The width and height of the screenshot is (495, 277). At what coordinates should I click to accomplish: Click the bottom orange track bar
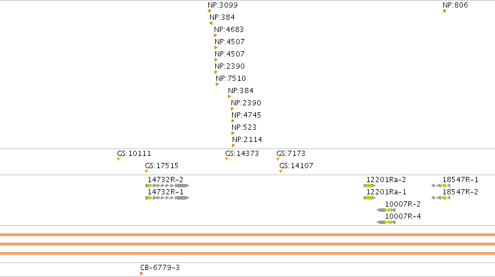point(248,253)
